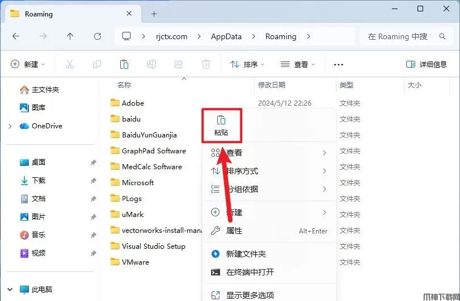Sort by 修改日期 Date modified header
The height and width of the screenshot is (301, 460).
[272, 85]
